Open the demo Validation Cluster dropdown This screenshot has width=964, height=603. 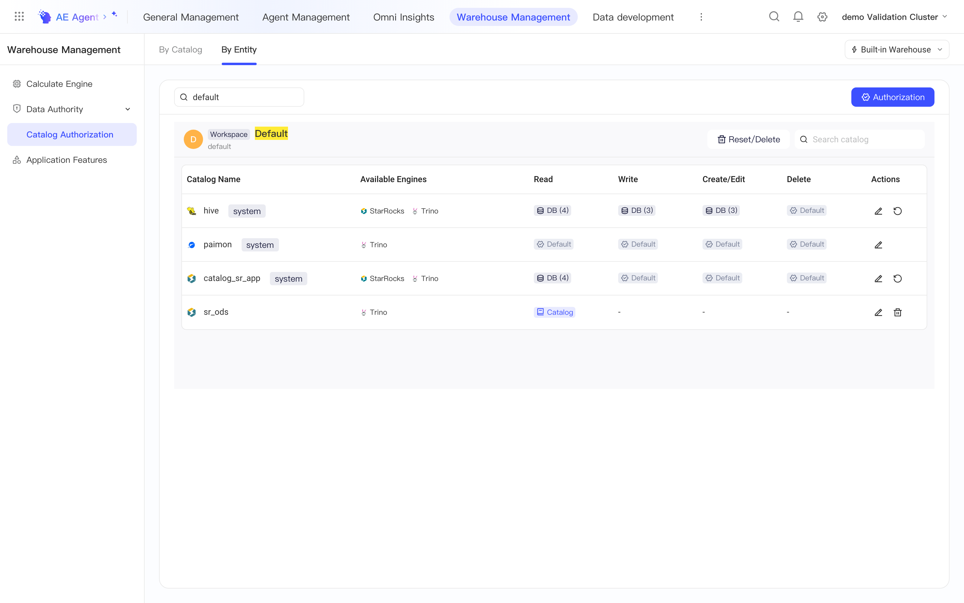pos(894,17)
